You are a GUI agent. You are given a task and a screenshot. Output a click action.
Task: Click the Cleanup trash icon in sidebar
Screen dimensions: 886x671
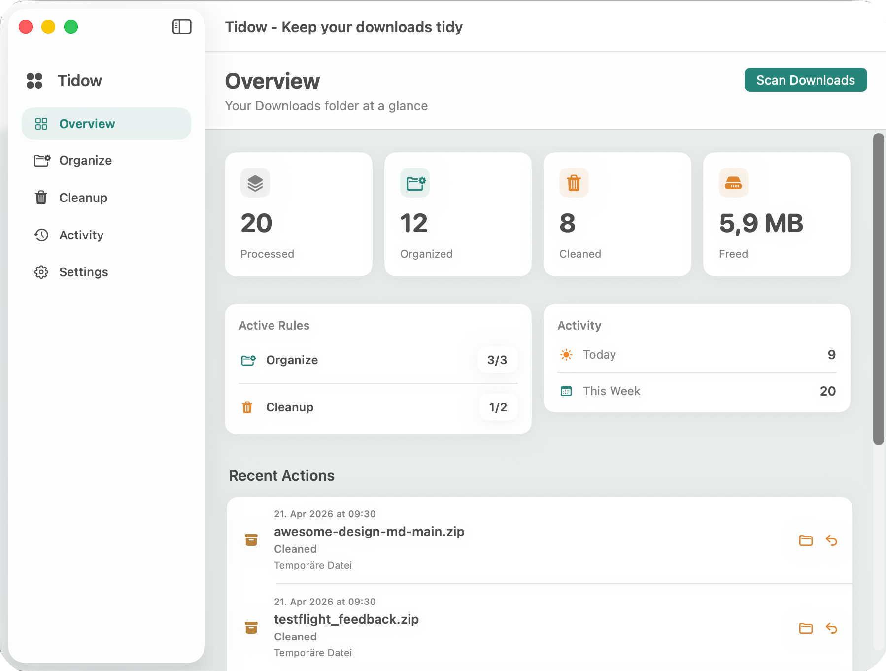(x=41, y=198)
